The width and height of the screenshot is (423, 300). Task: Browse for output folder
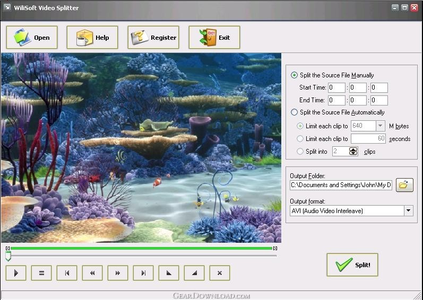pyautogui.click(x=404, y=185)
